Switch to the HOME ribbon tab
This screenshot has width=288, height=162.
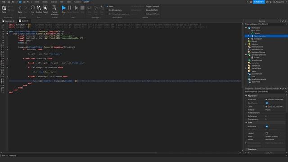(x=36, y=2)
